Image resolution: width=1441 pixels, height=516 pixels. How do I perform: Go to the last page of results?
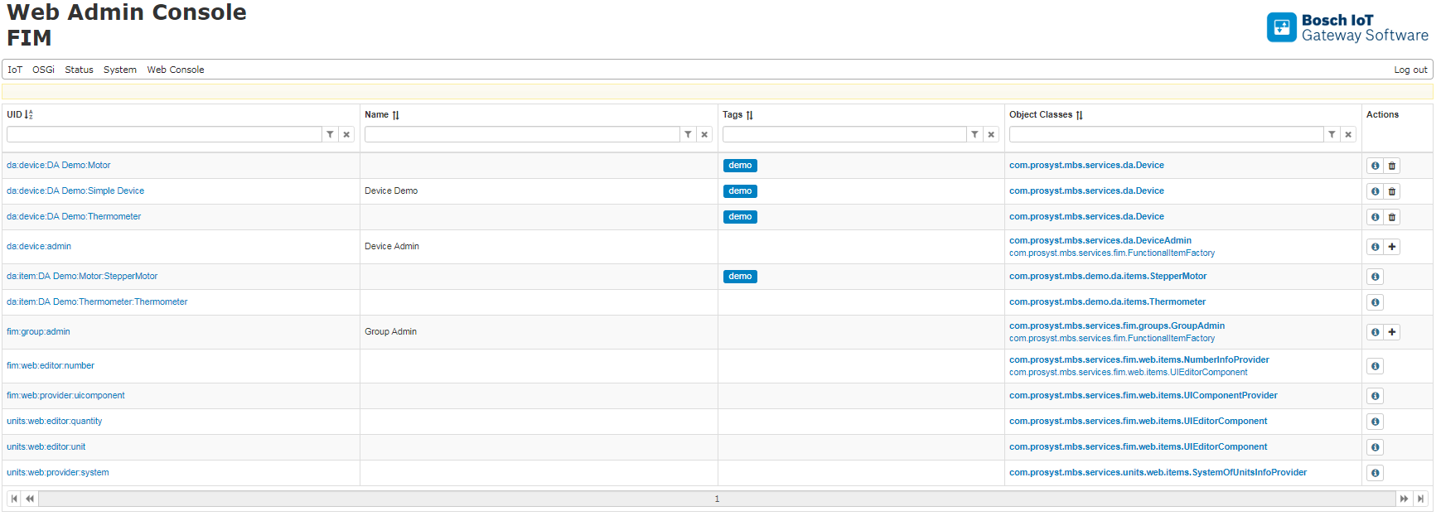[1421, 499]
